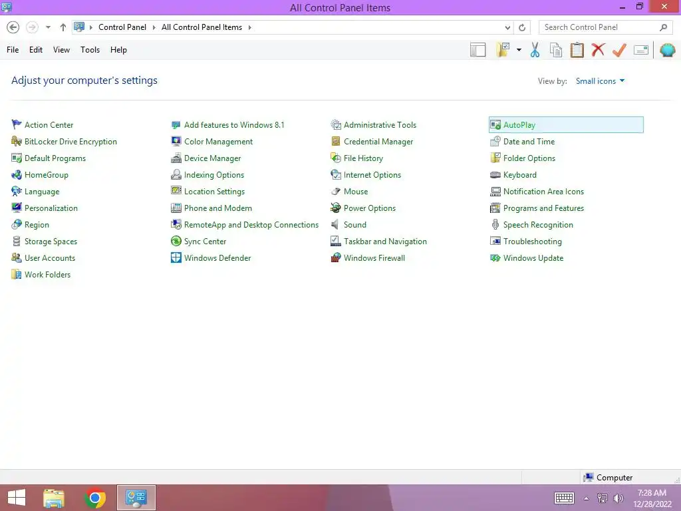Image resolution: width=681 pixels, height=511 pixels.
Task: Open Sound speaker icon
Action: (x=335, y=225)
